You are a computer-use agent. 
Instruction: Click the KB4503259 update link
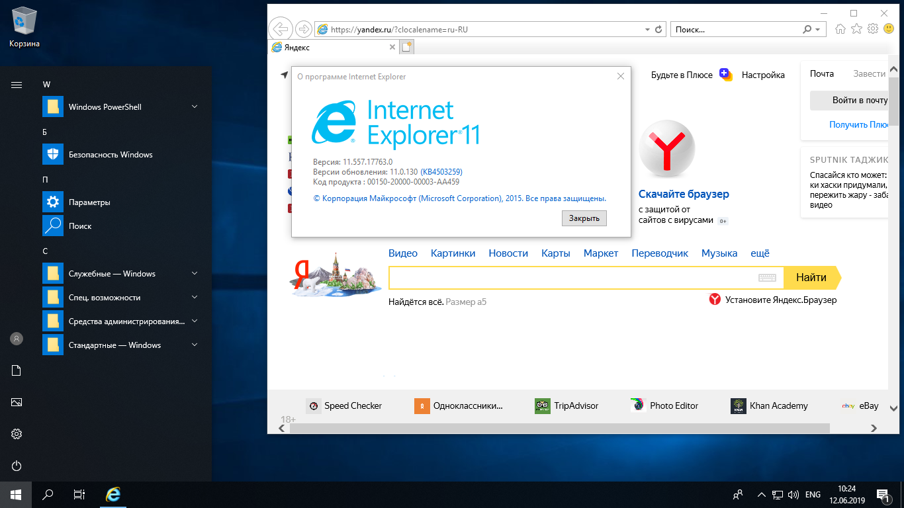(441, 172)
